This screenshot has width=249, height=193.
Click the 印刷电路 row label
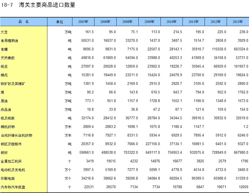(x=8, y=178)
